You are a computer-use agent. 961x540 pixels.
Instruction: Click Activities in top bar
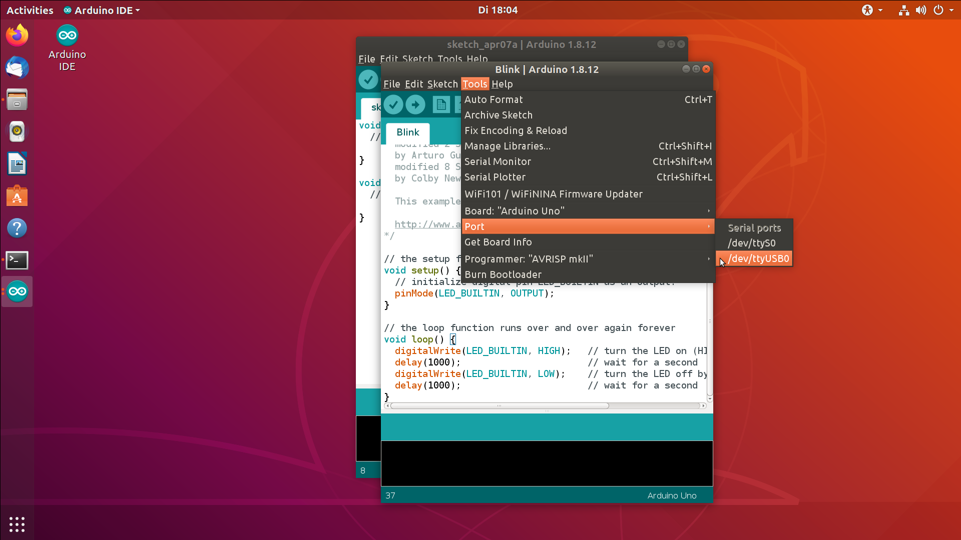pos(30,10)
